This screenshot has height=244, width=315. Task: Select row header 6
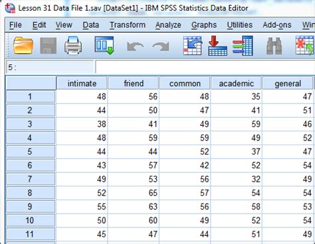[31, 165]
